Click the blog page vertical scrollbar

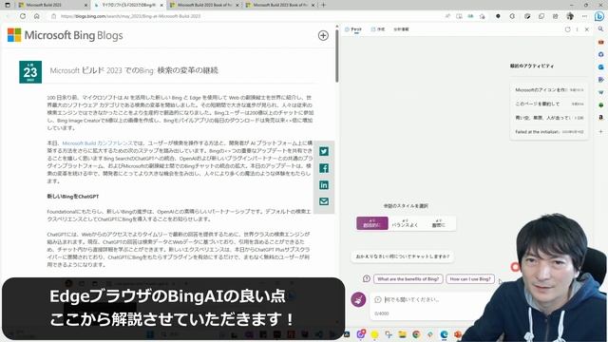[x=337, y=55]
